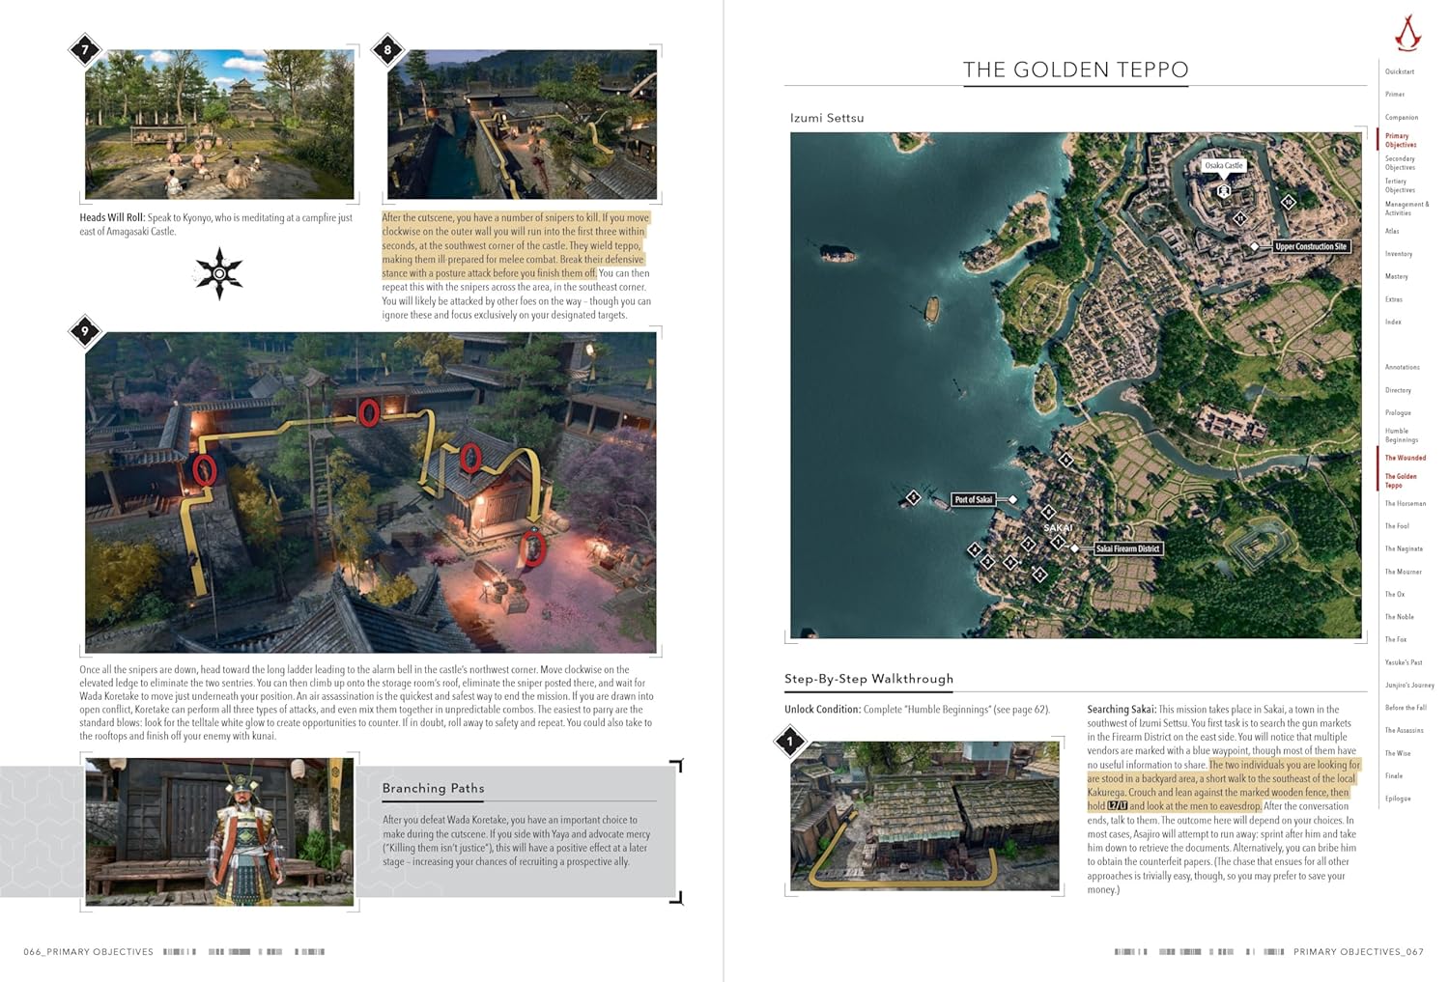This screenshot has height=982, width=1449.
Task: Click step badge 1 next to Searching Sakai
Action: tap(790, 741)
